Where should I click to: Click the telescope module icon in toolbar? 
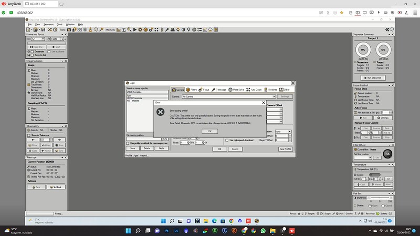pos(167,30)
